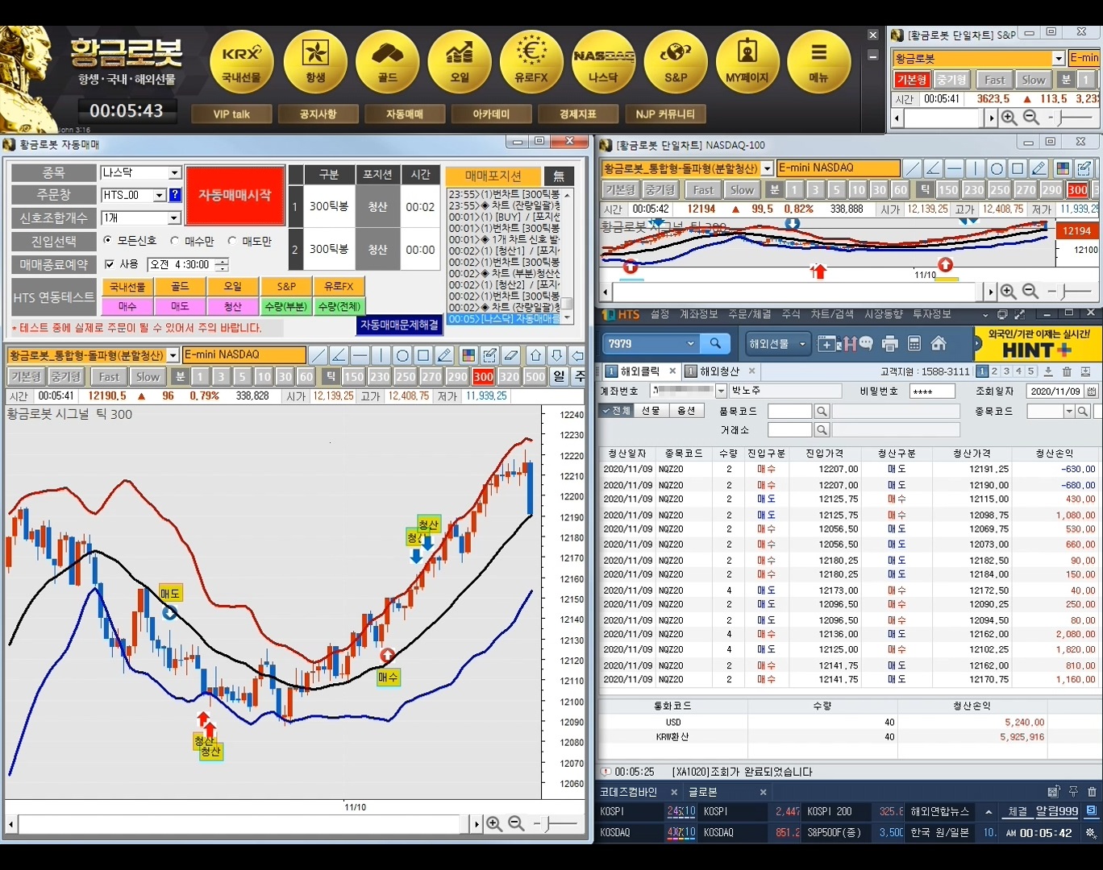Expand the NASDAQ-100 window strategy dropdown
This screenshot has height=870, width=1103.
coord(768,168)
